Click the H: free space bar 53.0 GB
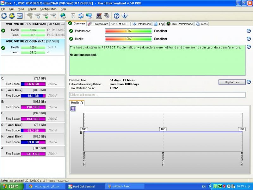253x190 pixels. pos(33,142)
